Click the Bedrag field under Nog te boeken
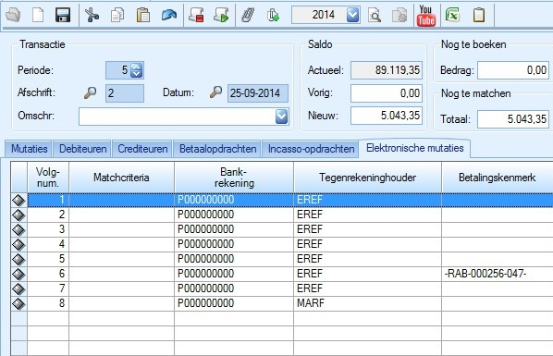 pos(513,70)
